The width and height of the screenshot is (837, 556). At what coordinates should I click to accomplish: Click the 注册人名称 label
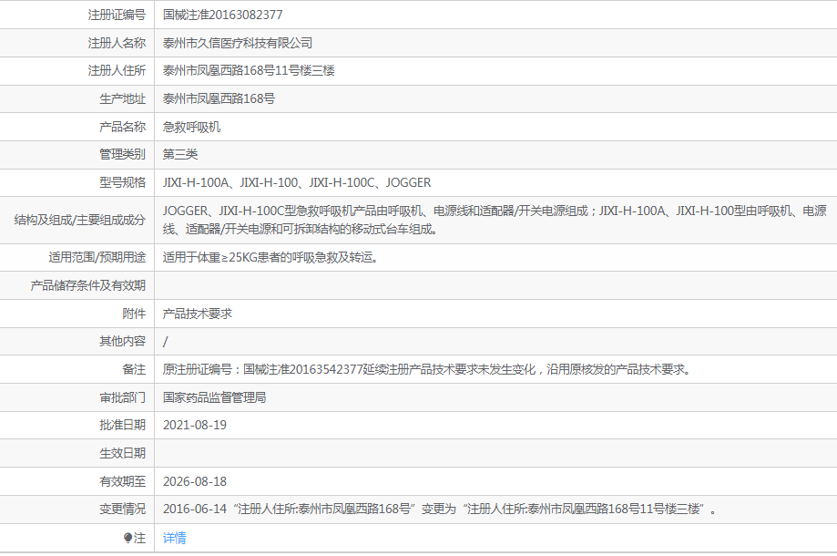117,43
